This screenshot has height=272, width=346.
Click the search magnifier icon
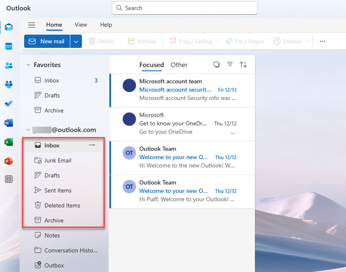click(x=119, y=8)
